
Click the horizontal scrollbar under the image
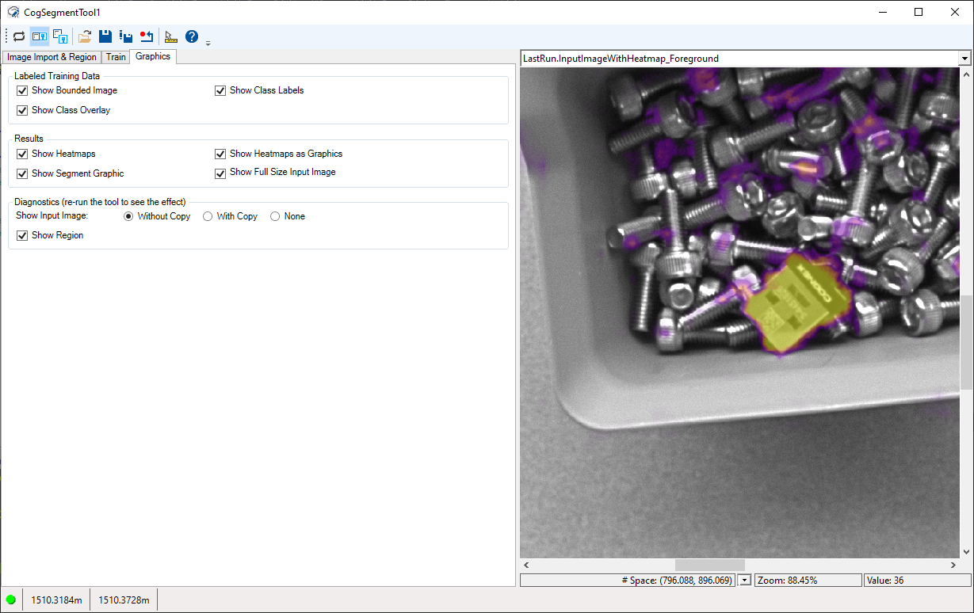[710, 565]
